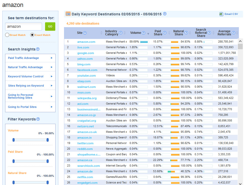Open the ebay.com site link
244x185 pixels.
tap(84, 81)
